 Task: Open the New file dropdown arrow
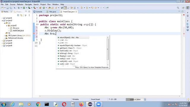5,8
